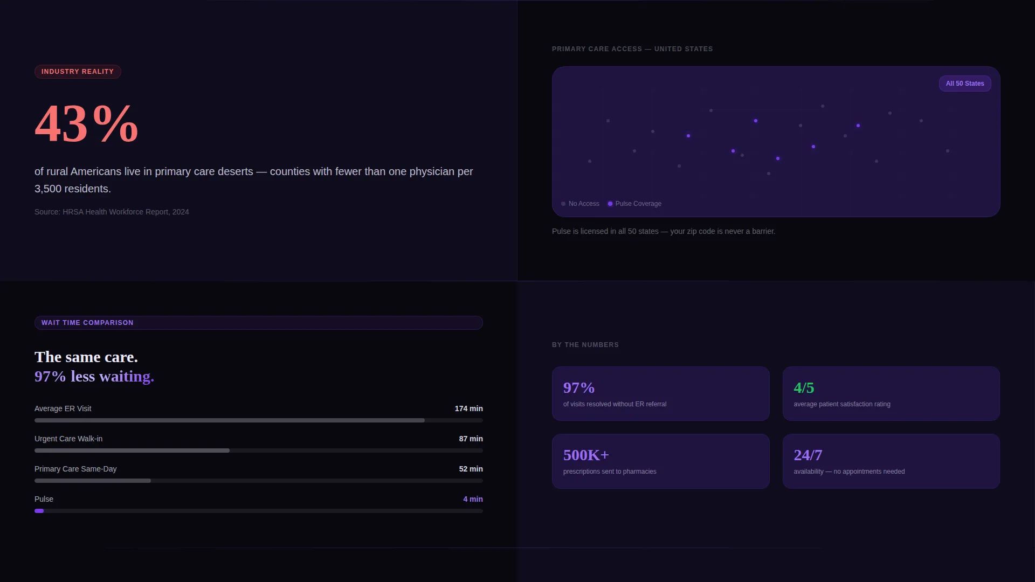Open the 24/7 availability card
Viewport: 1035px width, 582px height.
coord(891,461)
